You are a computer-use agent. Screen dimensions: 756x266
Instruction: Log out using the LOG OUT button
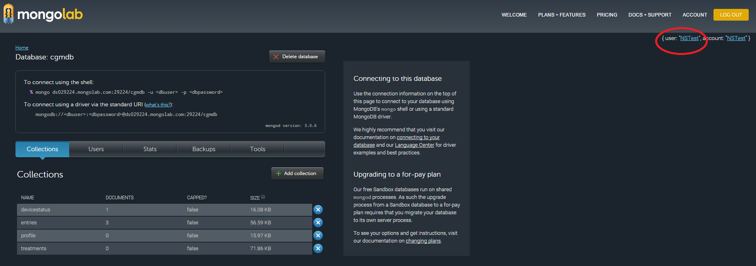tap(730, 15)
